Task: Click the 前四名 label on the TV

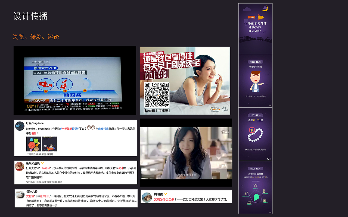Action: pos(72,95)
